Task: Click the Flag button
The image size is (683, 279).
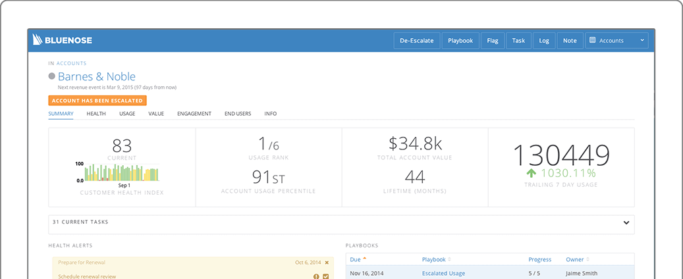Action: 493,41
